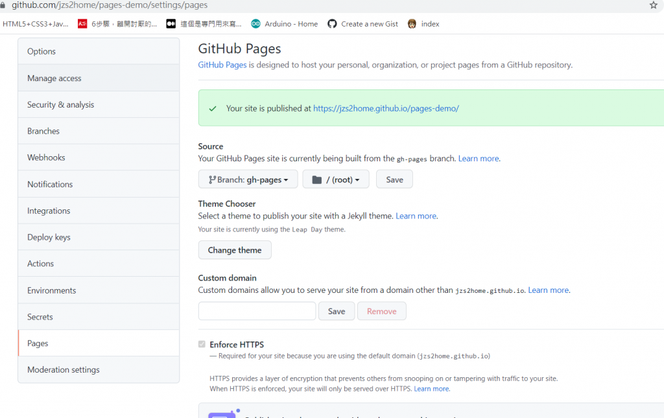Open the Create a new Gist bookmark
Screen dimensions: 664x418
coord(362,24)
